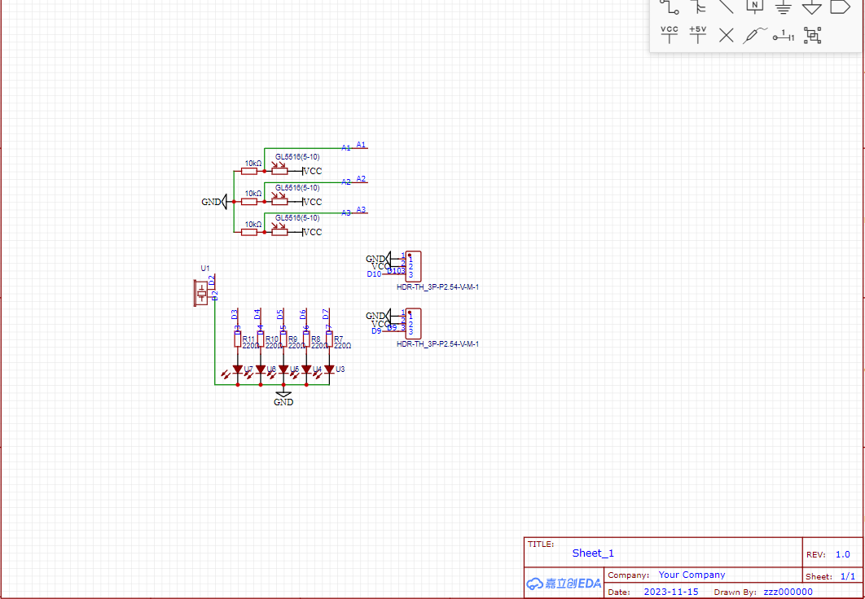Select LED U5 in the schematic

pos(283,369)
